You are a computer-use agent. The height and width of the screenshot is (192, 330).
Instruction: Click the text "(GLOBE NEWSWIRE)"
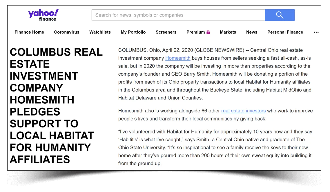click(x=219, y=50)
